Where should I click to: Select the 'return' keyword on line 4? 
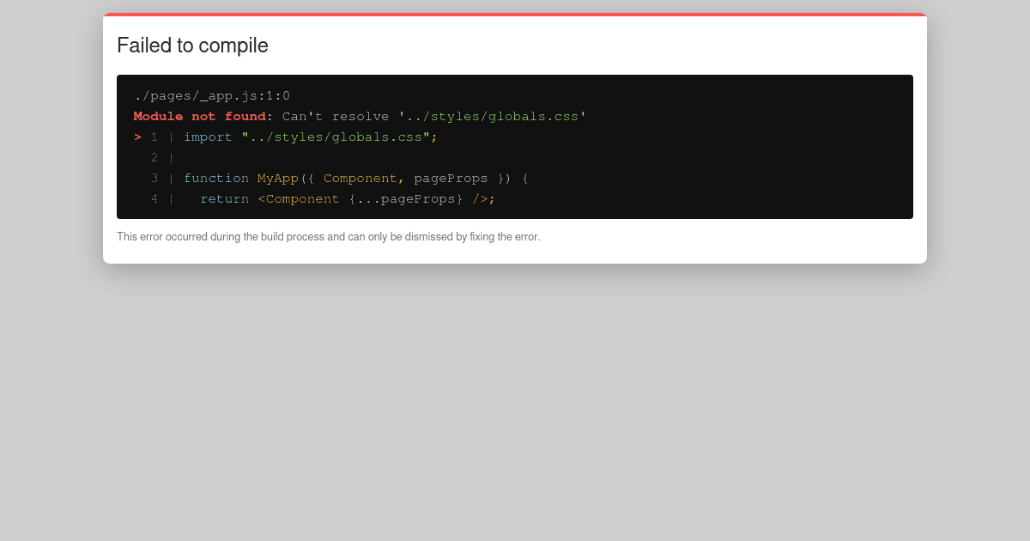click(x=224, y=198)
